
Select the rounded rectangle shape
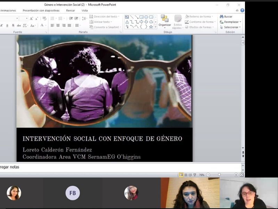(151, 17)
